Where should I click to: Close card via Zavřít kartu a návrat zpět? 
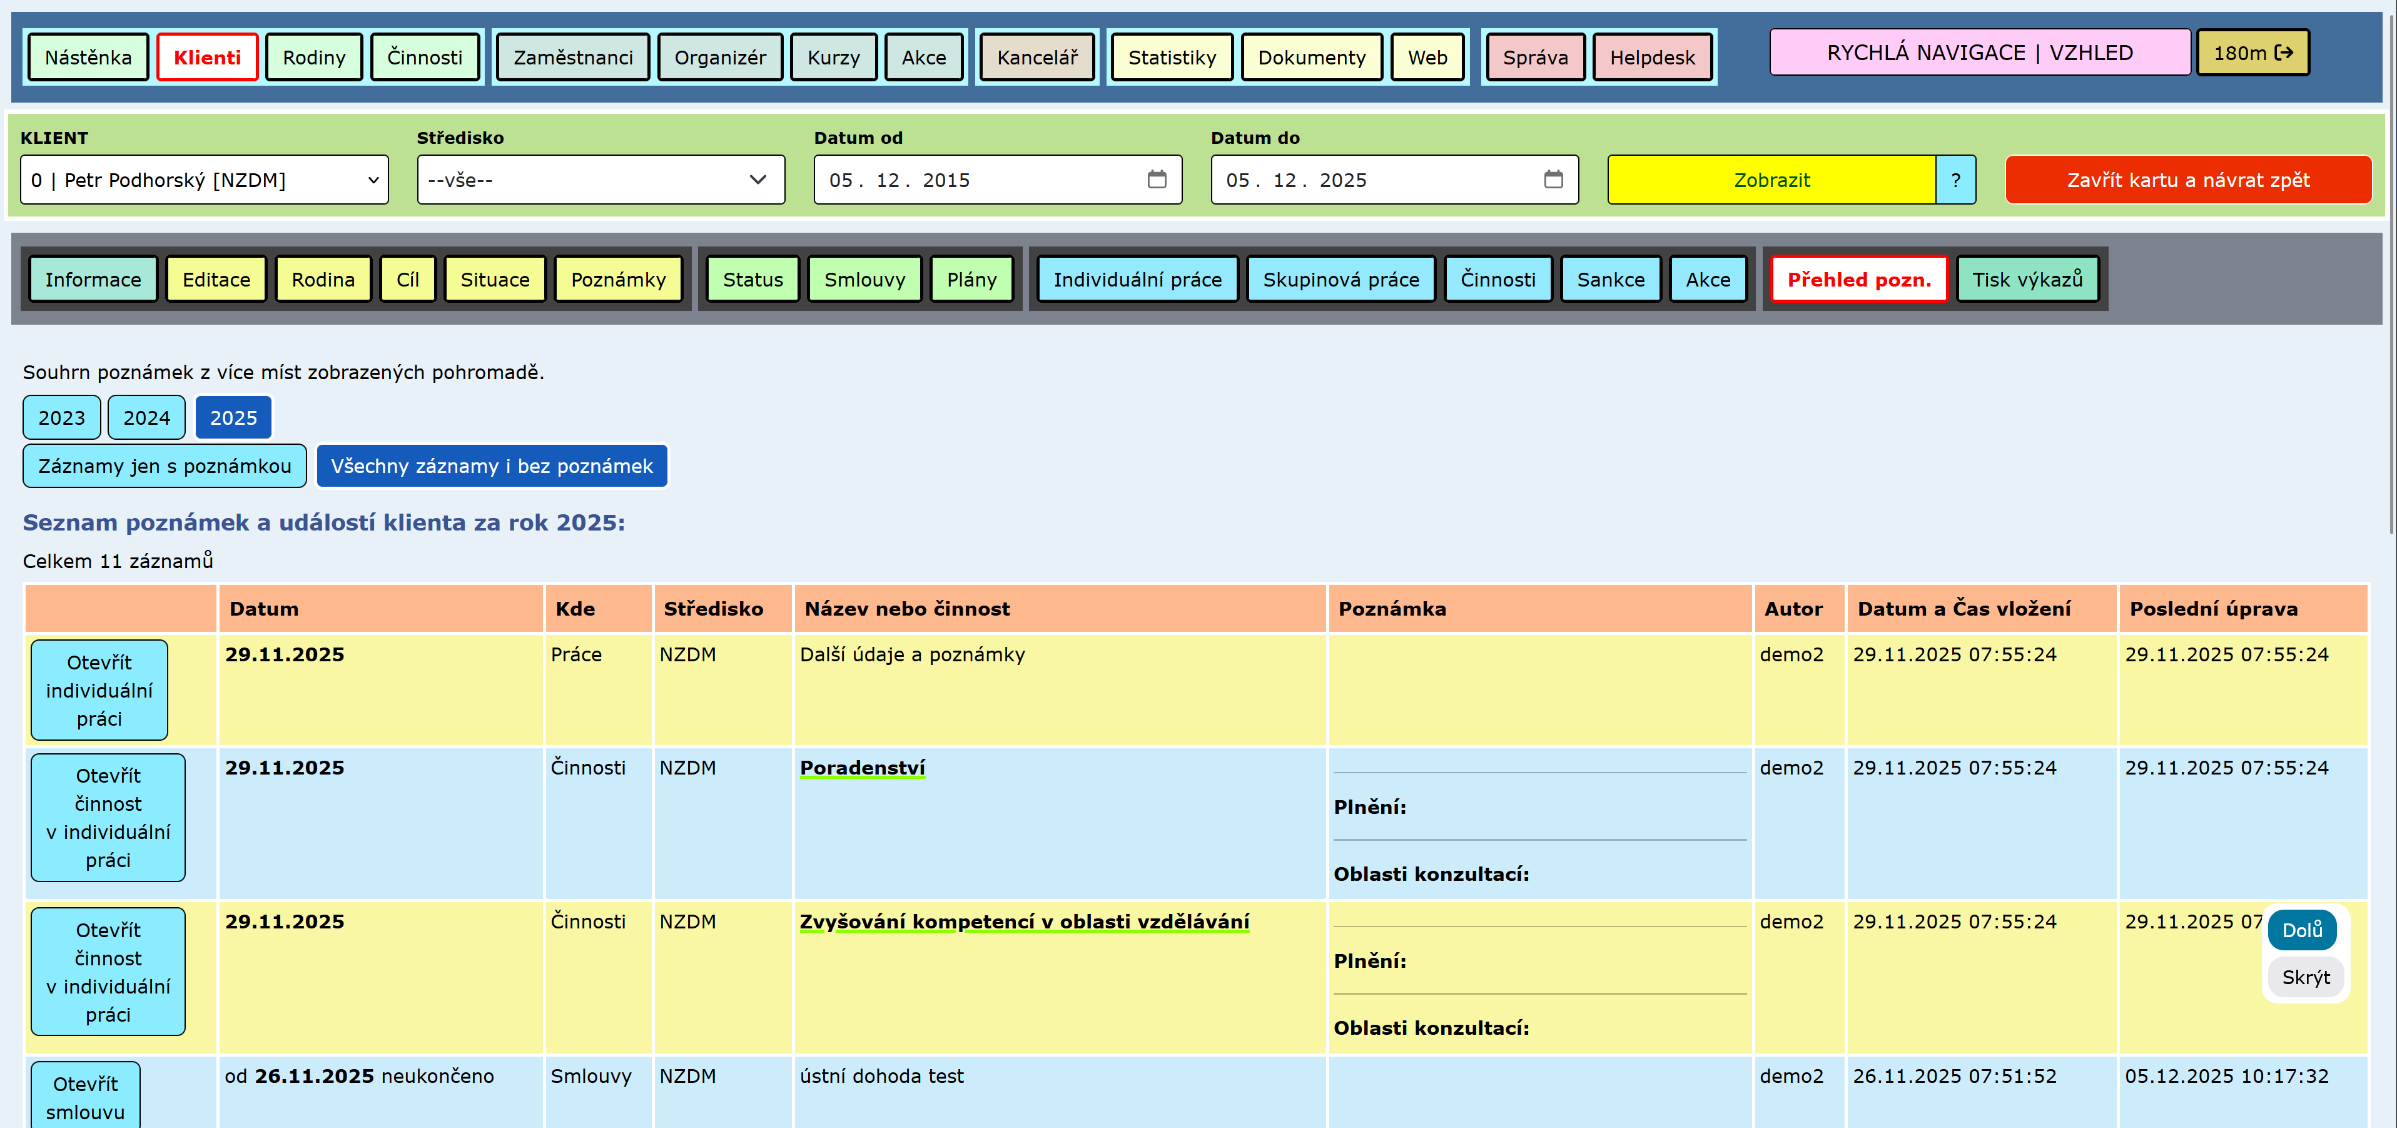[2187, 181]
